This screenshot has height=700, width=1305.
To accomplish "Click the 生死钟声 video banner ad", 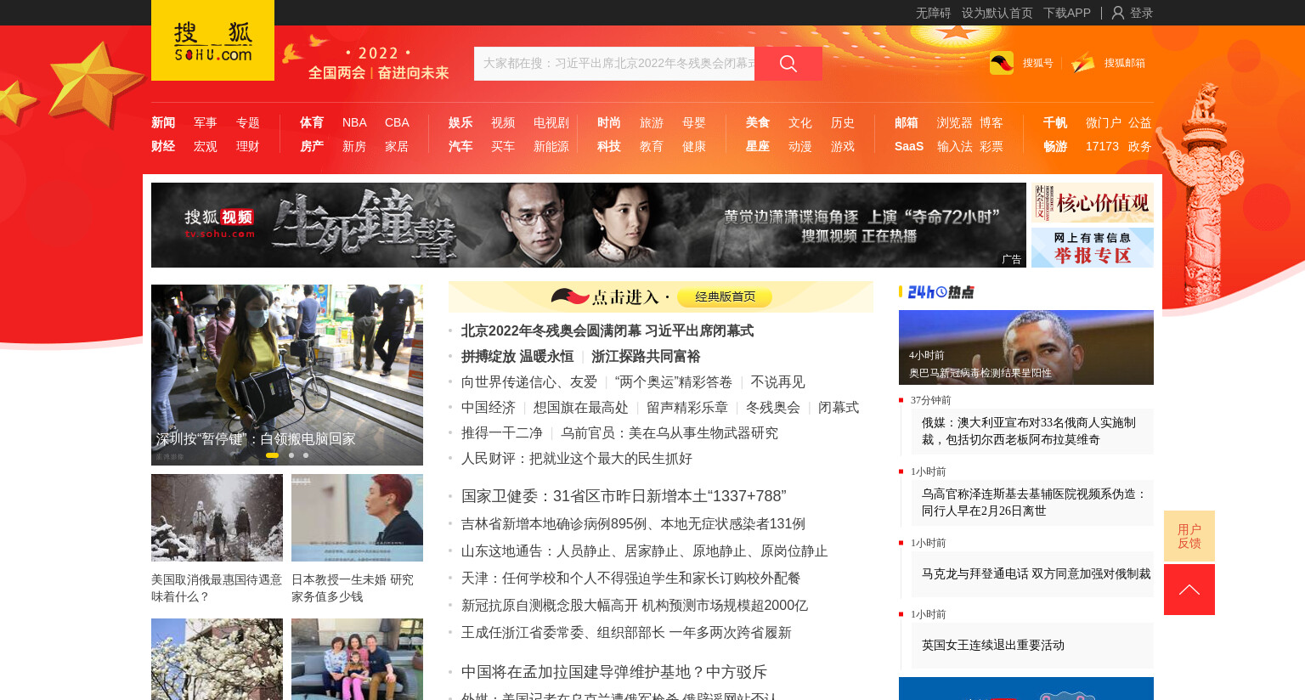I will [589, 225].
